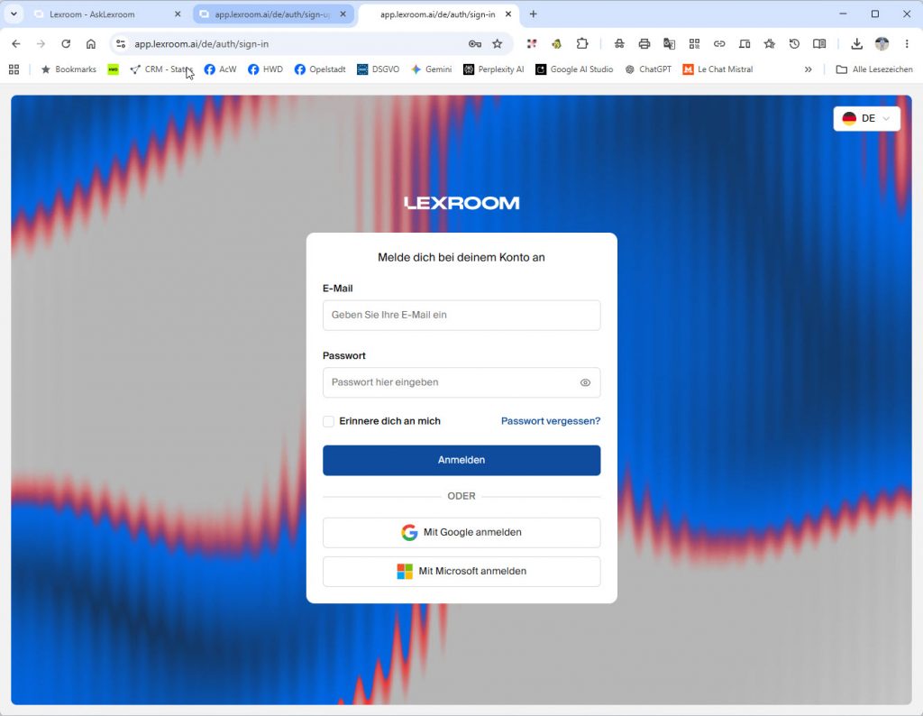This screenshot has width=923, height=716.
Task: Click the QR code toolbar icon
Action: click(695, 43)
